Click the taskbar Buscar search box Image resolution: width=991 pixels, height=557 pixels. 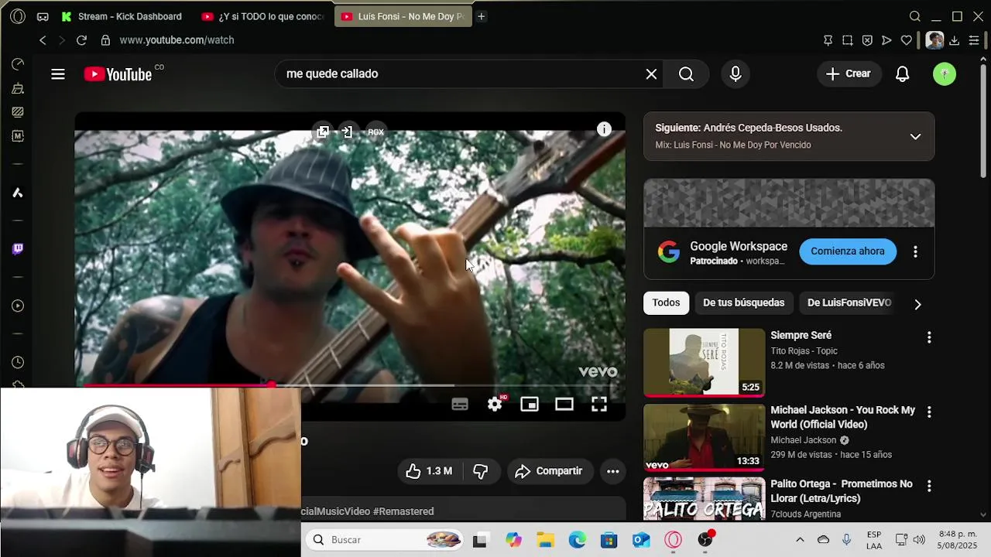coord(384,540)
